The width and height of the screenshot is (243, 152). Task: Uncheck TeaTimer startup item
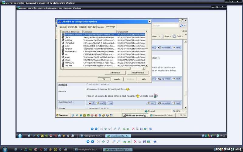63,65
